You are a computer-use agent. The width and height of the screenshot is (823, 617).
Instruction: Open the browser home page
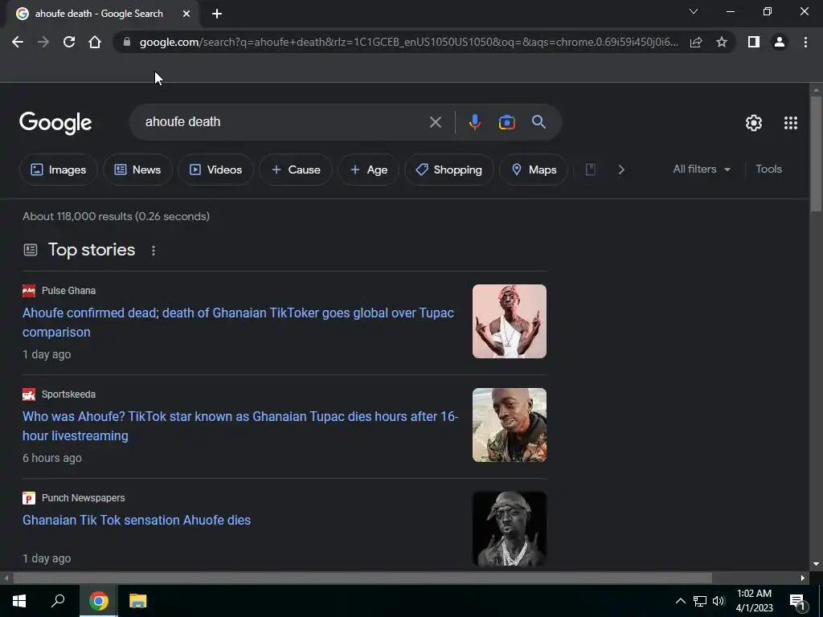95,42
